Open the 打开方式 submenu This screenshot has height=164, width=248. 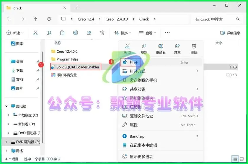pos(161,71)
